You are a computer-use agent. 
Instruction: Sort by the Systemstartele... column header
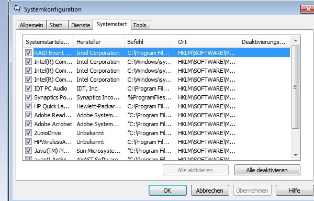coord(48,42)
